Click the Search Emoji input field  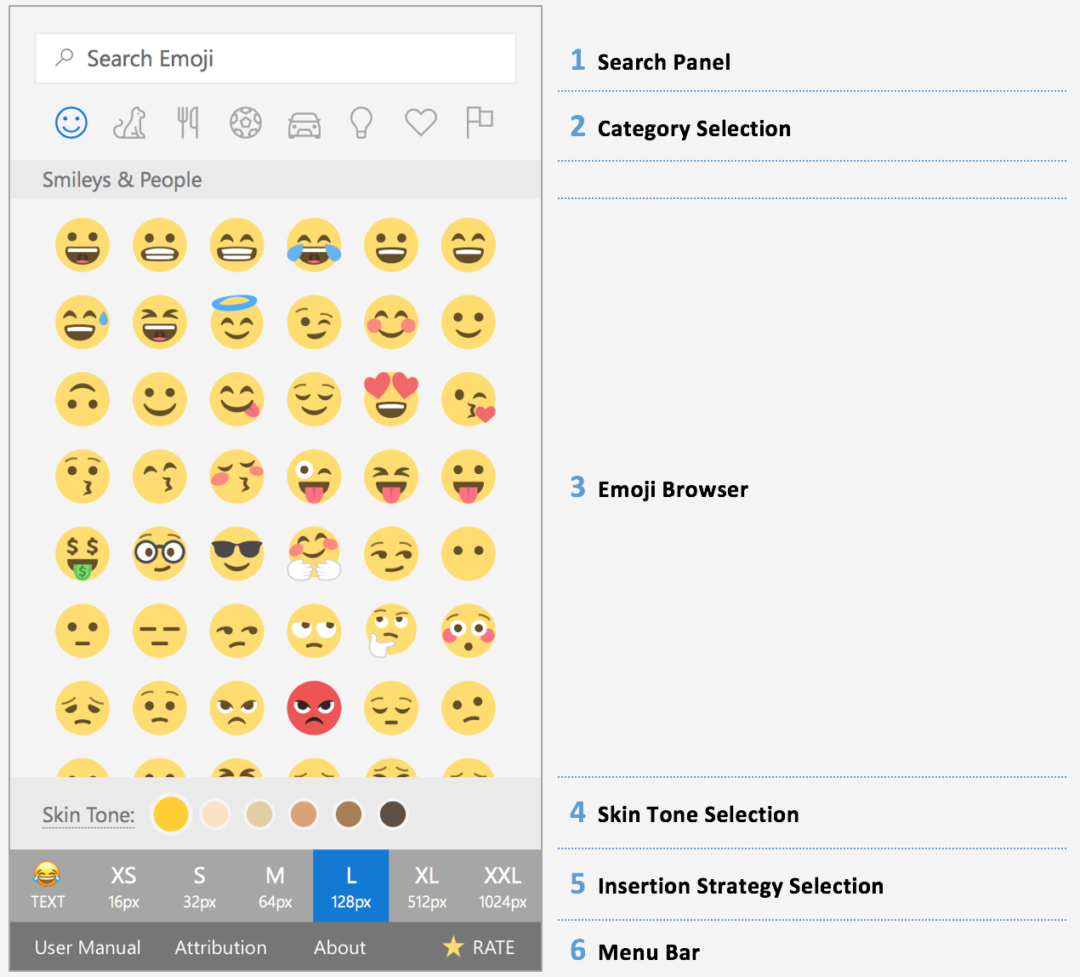[x=276, y=59]
